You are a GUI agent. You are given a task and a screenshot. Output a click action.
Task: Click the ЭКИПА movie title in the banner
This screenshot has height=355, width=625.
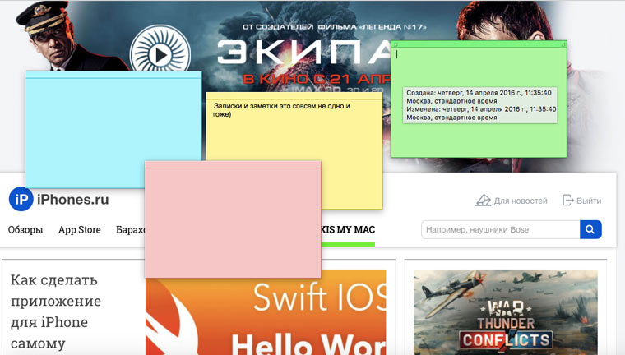point(304,53)
